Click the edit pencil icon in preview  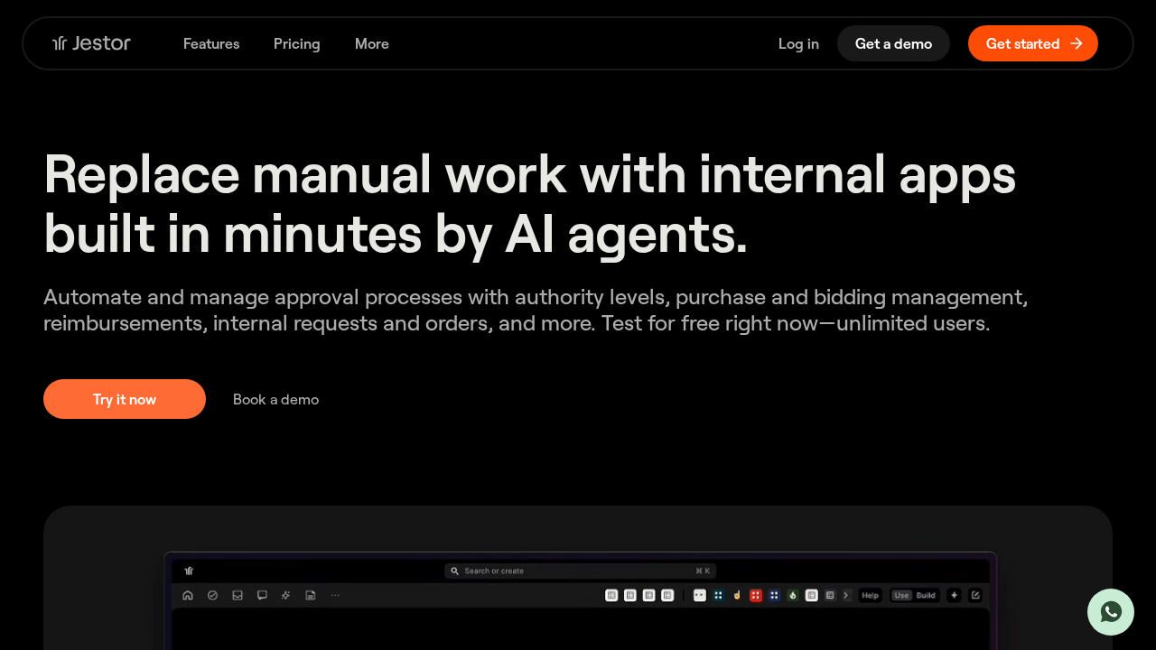click(975, 596)
